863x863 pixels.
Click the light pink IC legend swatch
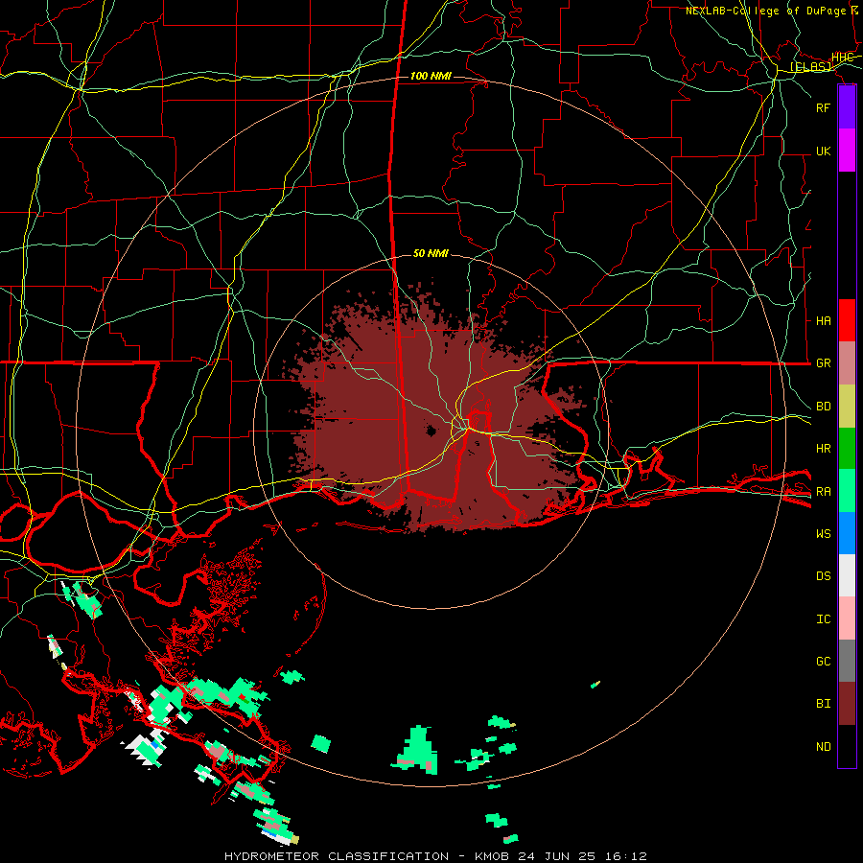click(847, 618)
